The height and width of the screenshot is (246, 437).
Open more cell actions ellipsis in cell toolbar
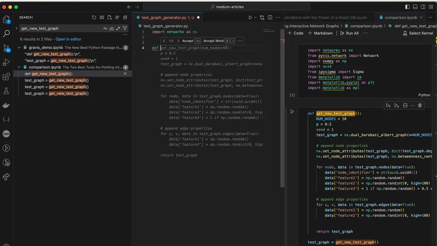(x=412, y=106)
